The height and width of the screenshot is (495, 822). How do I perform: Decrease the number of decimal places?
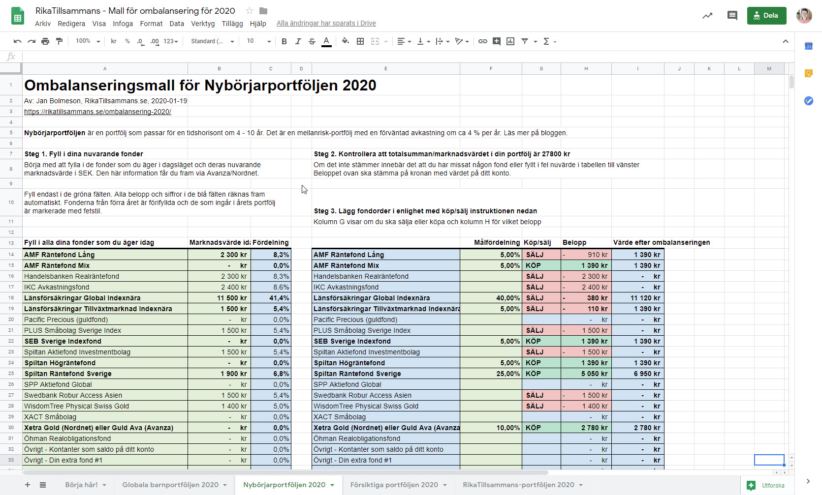(140, 41)
